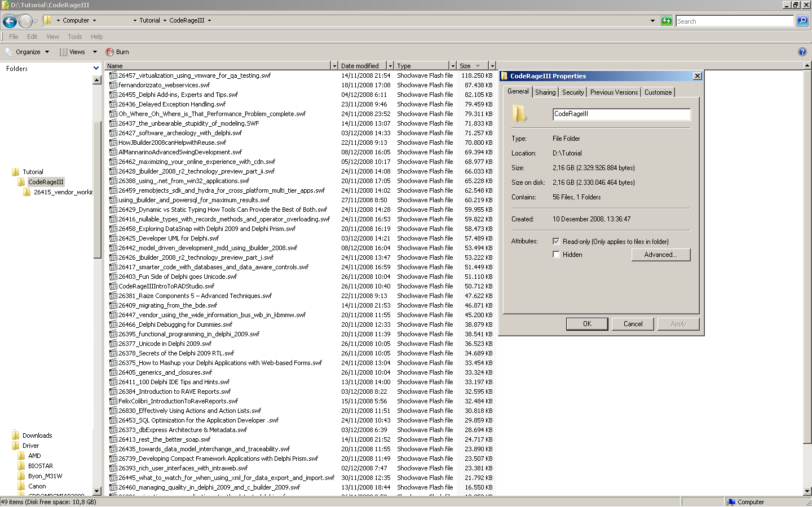This screenshot has height=507, width=812.
Task: Click the icon of FelixColibri_IntroductionToRaveReports.swf
Action: tap(113, 401)
